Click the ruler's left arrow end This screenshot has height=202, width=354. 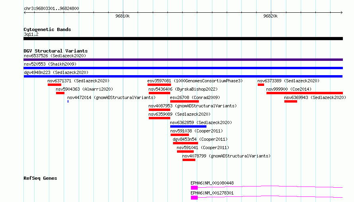click(25, 12)
